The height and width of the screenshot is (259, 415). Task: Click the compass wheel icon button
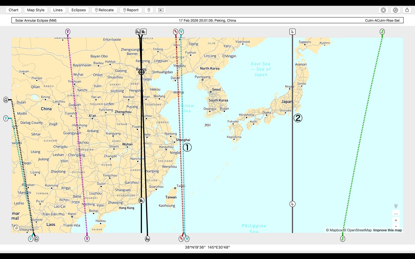[395, 10]
